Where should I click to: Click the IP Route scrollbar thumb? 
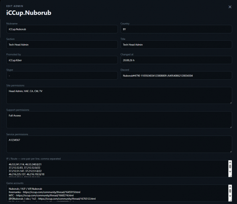(230, 166)
